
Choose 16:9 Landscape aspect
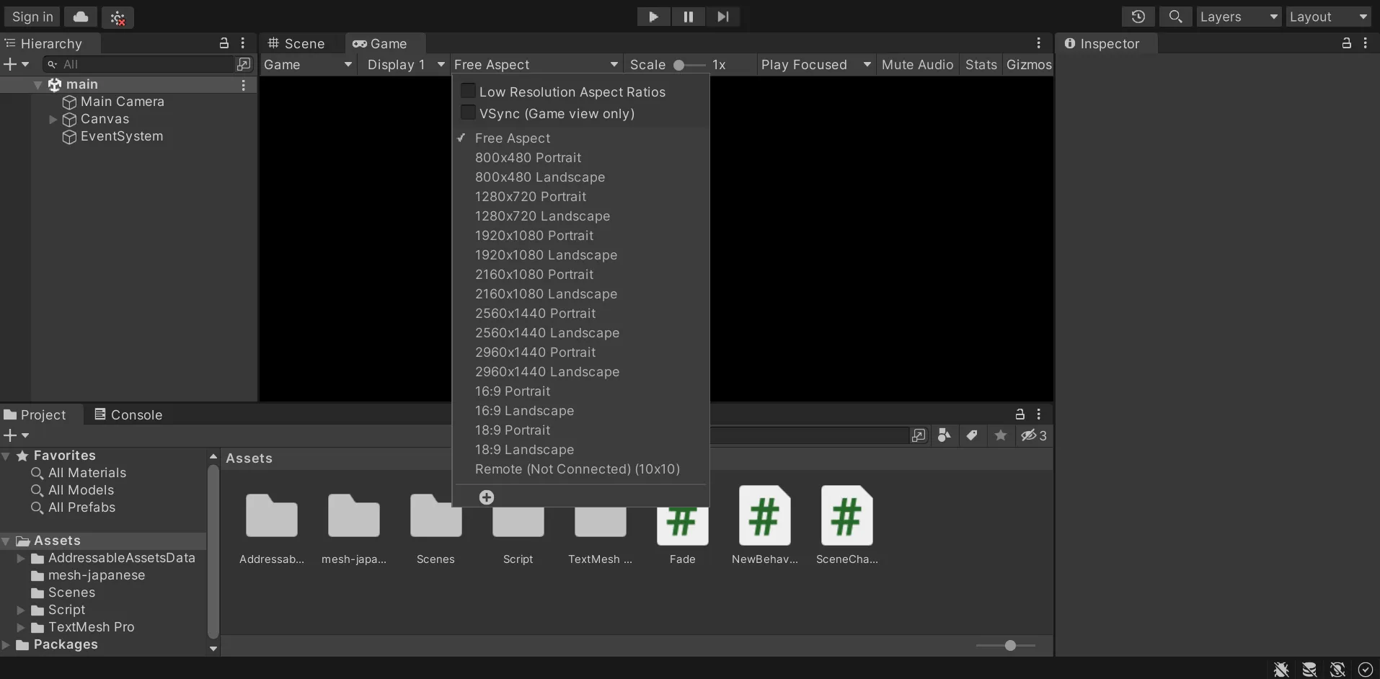(x=580, y=411)
